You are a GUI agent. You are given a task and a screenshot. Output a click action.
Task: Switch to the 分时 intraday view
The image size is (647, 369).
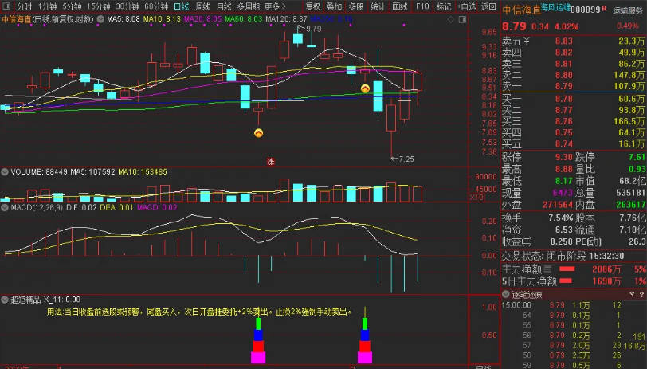pos(25,6)
